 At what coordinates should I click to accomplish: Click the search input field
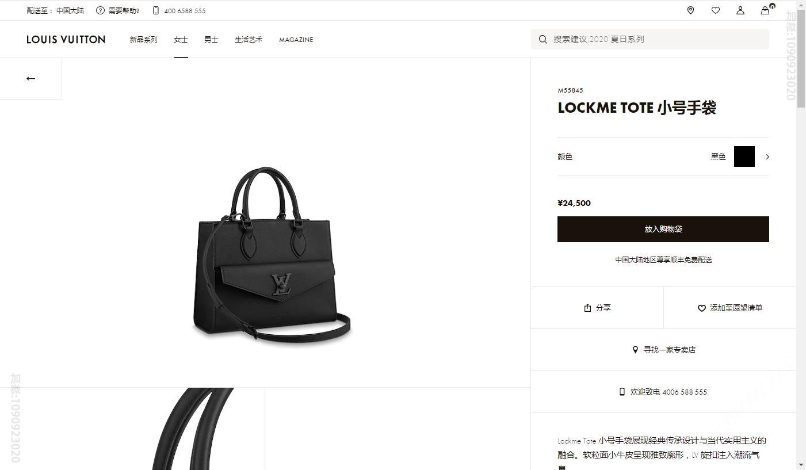[x=650, y=39]
